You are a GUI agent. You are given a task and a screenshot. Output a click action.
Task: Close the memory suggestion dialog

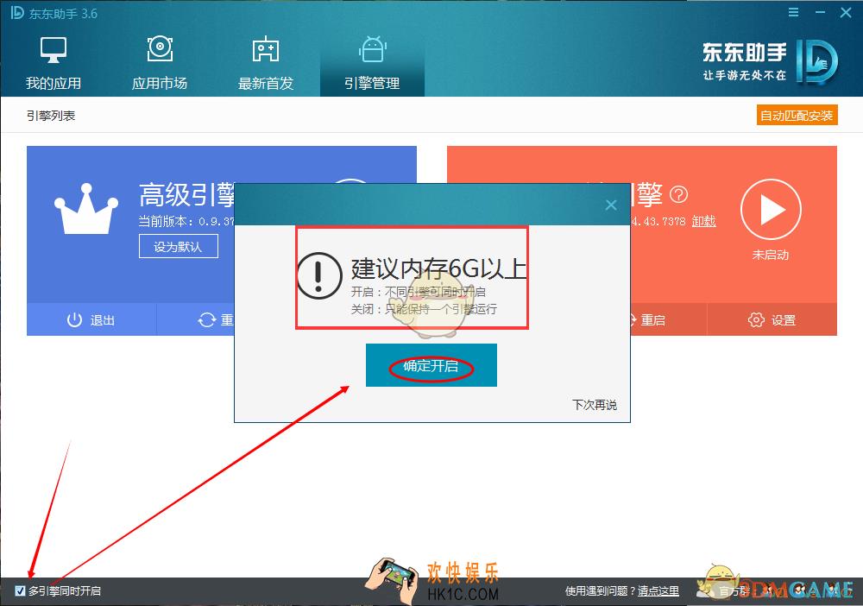tap(611, 205)
